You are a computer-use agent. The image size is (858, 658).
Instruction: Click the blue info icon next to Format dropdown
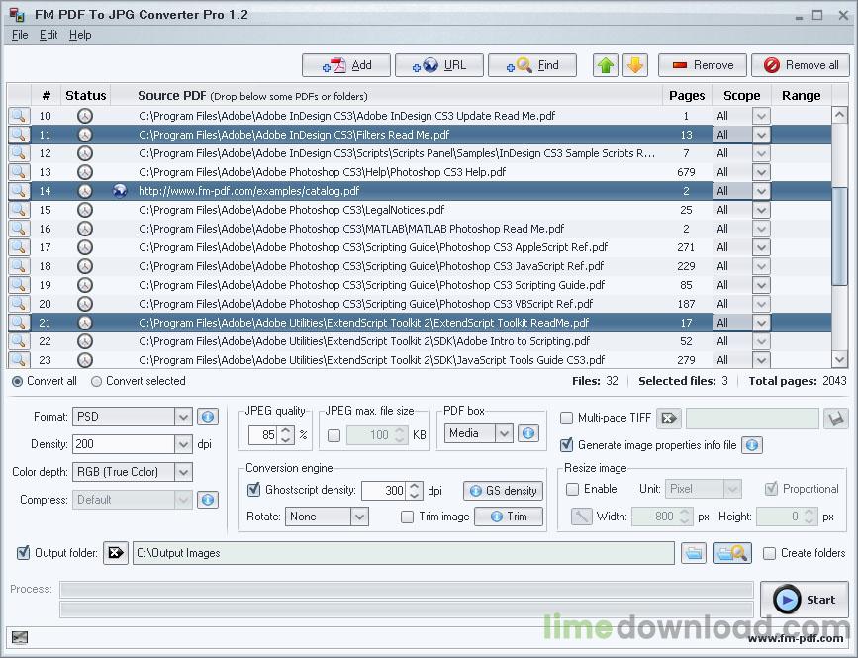coord(206,417)
